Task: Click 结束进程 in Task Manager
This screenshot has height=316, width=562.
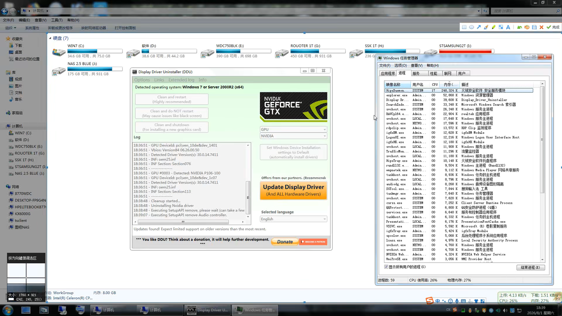Action: 531,268
